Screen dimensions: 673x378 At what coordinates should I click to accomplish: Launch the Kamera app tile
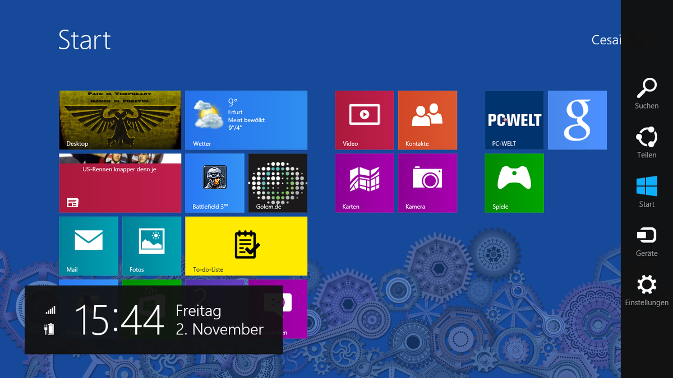[427, 183]
